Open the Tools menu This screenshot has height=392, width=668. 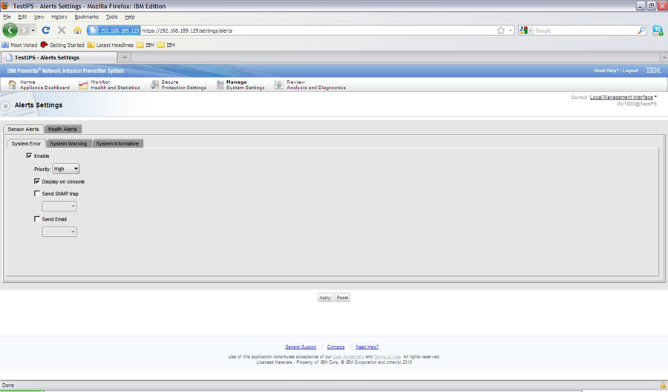[111, 17]
